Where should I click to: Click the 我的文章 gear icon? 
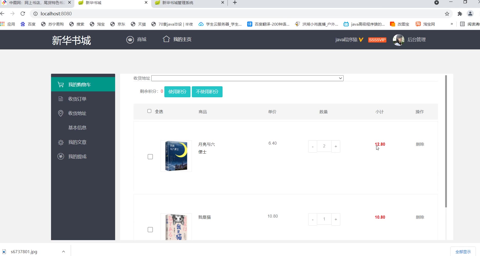(x=61, y=142)
